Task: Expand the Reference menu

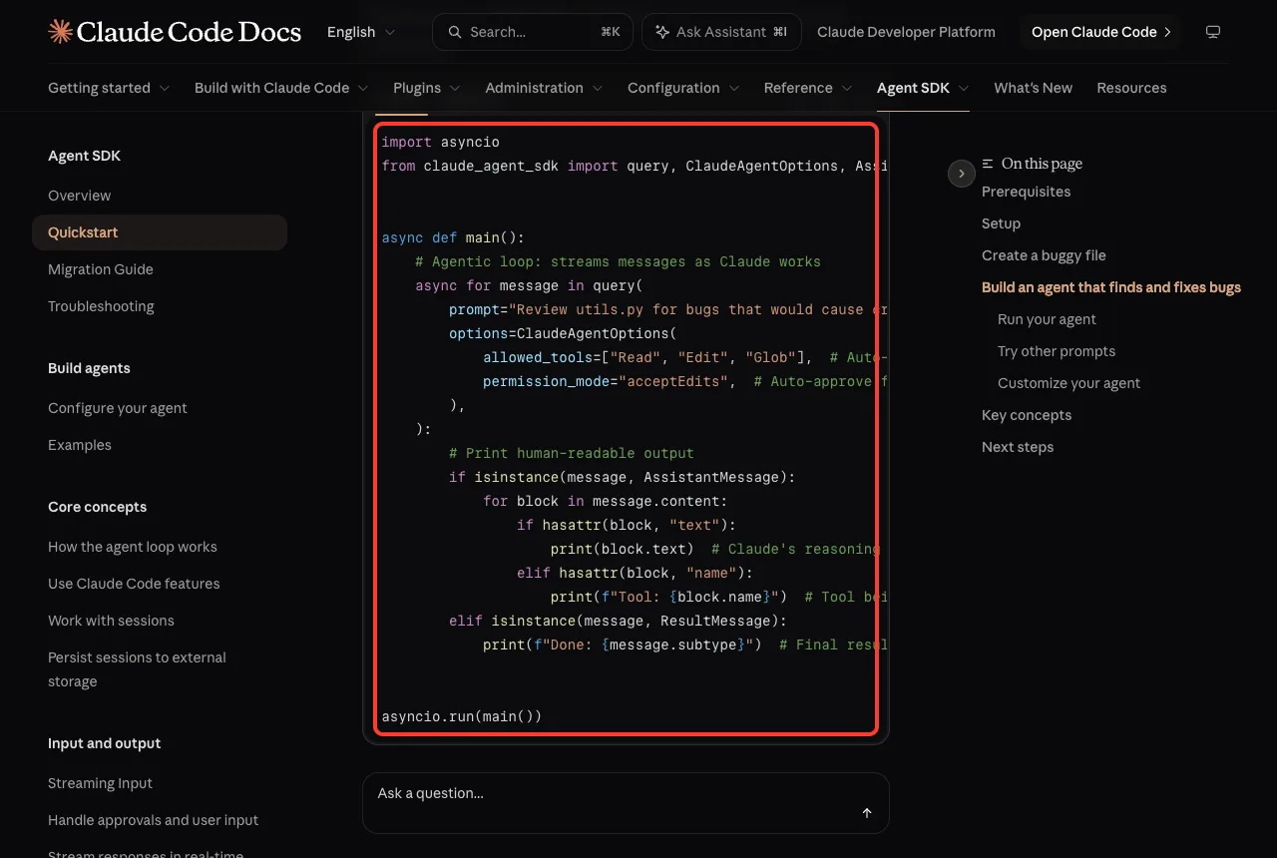Action: [x=808, y=88]
